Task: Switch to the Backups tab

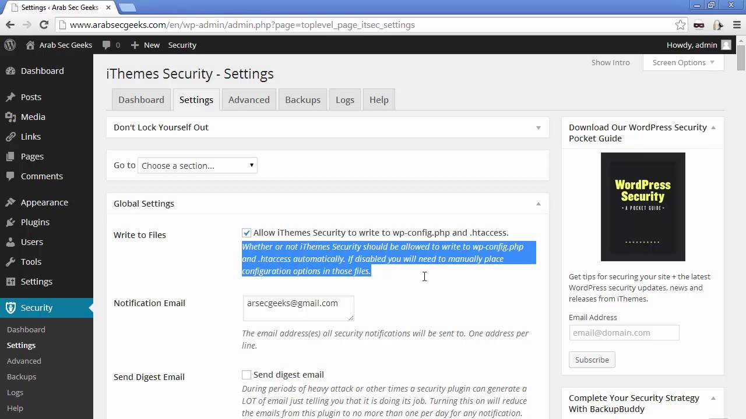Action: pos(302,100)
